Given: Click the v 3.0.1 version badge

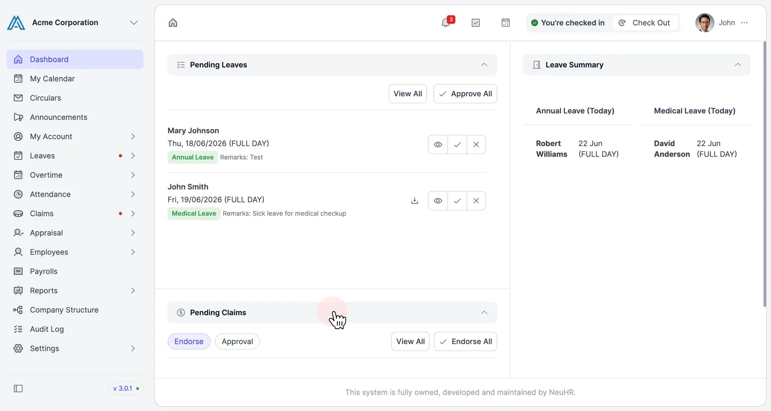Looking at the screenshot, I should click(x=126, y=389).
